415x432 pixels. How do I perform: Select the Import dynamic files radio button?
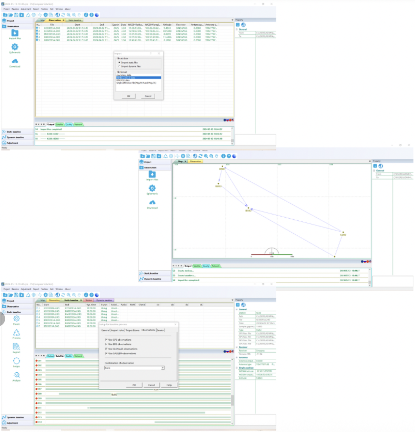point(119,66)
